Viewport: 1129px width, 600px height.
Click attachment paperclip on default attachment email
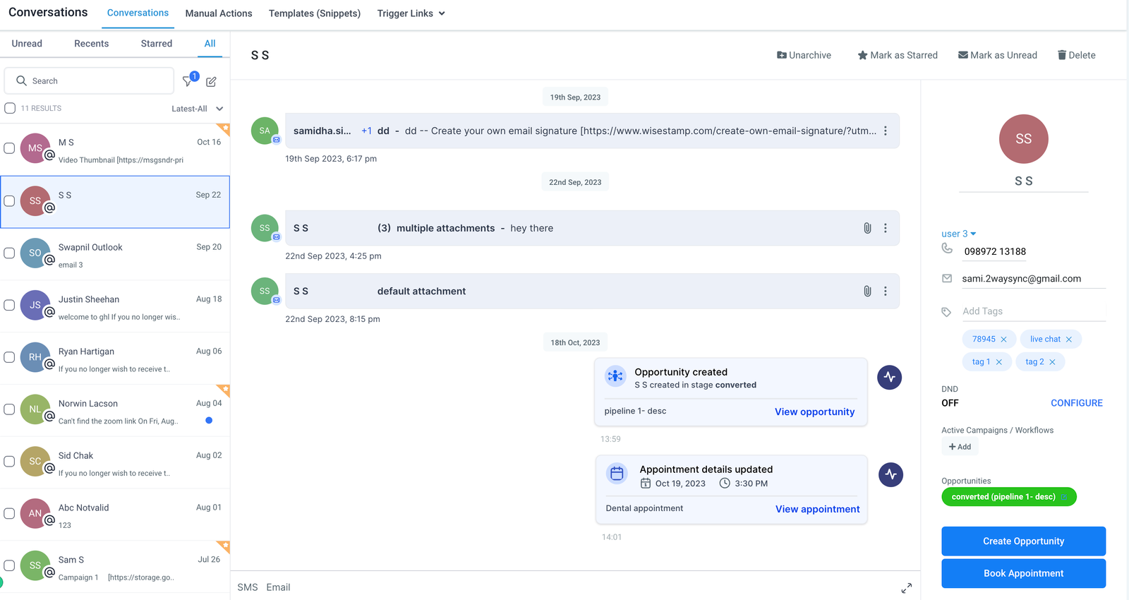pos(867,291)
